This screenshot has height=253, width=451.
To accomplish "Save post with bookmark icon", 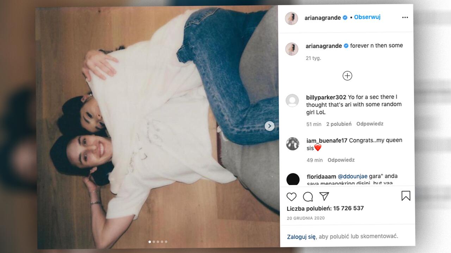I will [x=406, y=196].
